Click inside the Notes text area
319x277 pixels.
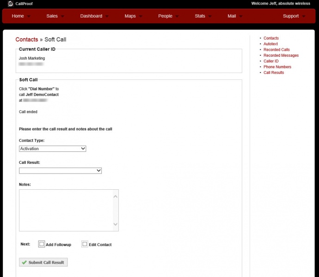65,210
